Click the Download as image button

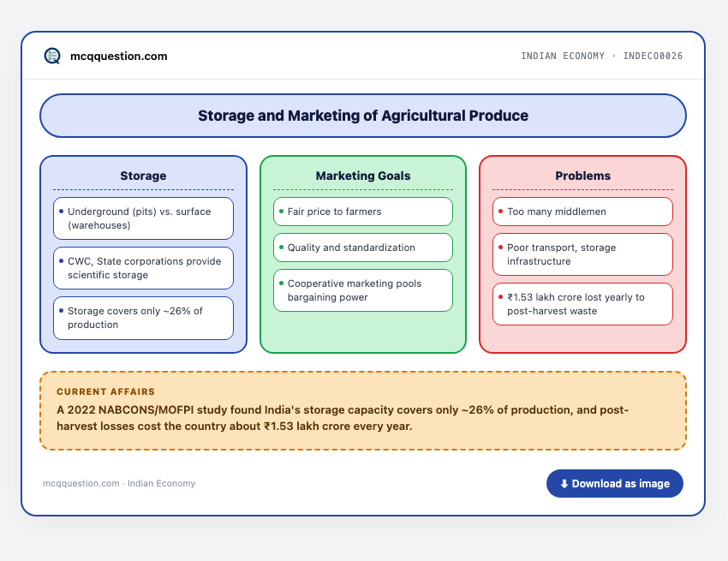pyautogui.click(x=615, y=483)
